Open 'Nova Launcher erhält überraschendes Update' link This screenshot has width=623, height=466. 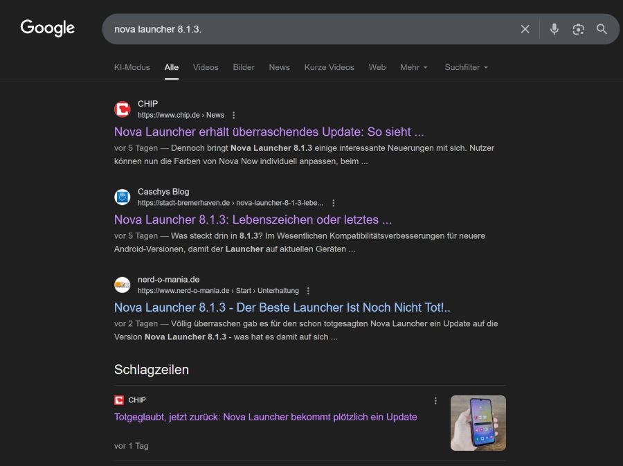[x=269, y=132]
